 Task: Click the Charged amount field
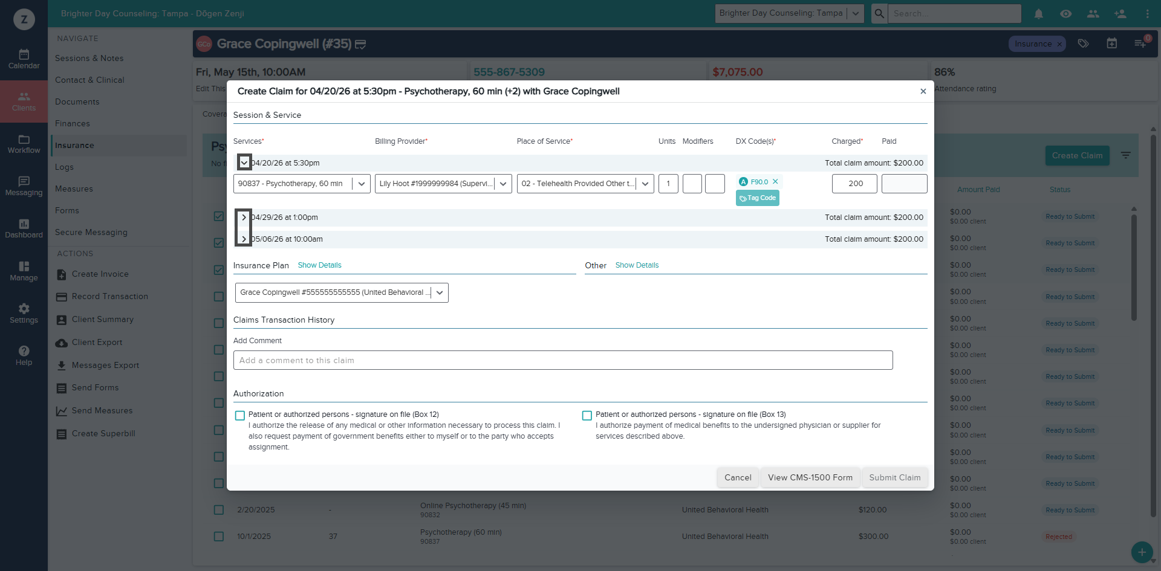[x=854, y=184]
